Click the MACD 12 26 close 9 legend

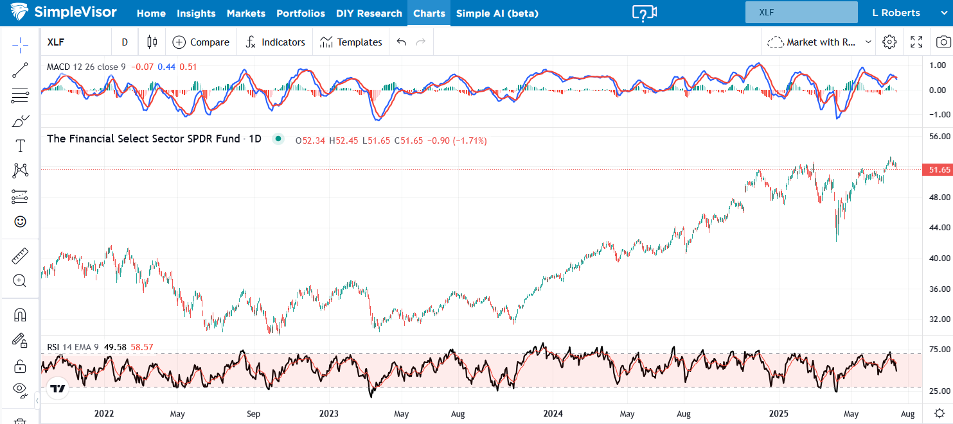[x=86, y=67]
